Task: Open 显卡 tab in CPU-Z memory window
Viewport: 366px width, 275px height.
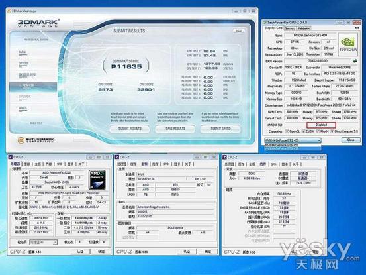Action: click(x=285, y=164)
